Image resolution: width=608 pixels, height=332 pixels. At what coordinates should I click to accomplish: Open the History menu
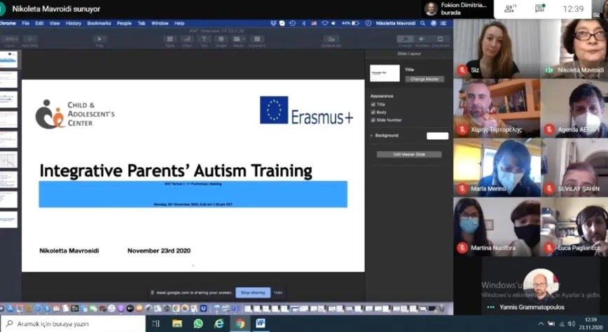pos(74,23)
